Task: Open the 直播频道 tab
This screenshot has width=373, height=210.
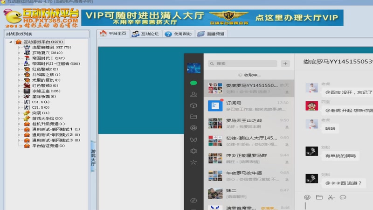Action: pyautogui.click(x=211, y=34)
